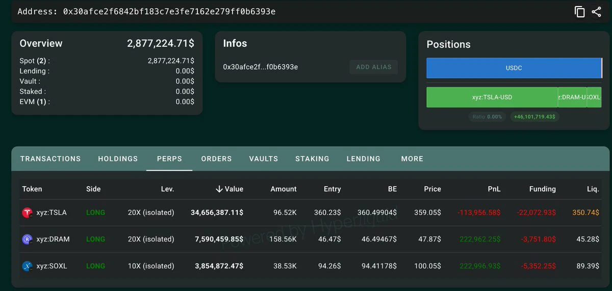Viewport: 612px width, 291px height.
Task: Click SOXL PnL 222,996.93$
Action: (x=480, y=266)
